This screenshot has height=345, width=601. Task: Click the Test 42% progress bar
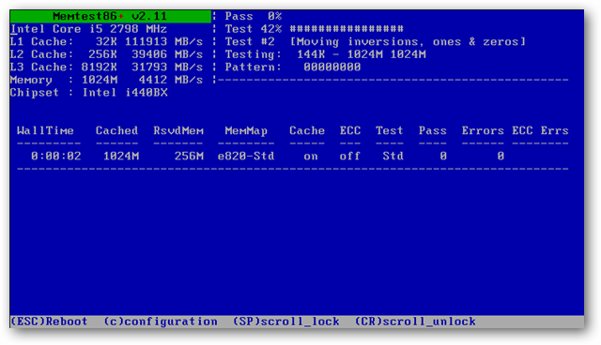pyautogui.click(x=315, y=29)
